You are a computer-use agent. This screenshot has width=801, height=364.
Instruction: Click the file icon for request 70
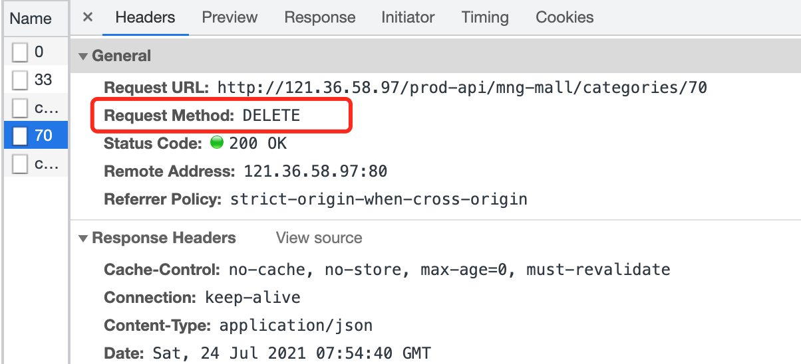[21, 136]
